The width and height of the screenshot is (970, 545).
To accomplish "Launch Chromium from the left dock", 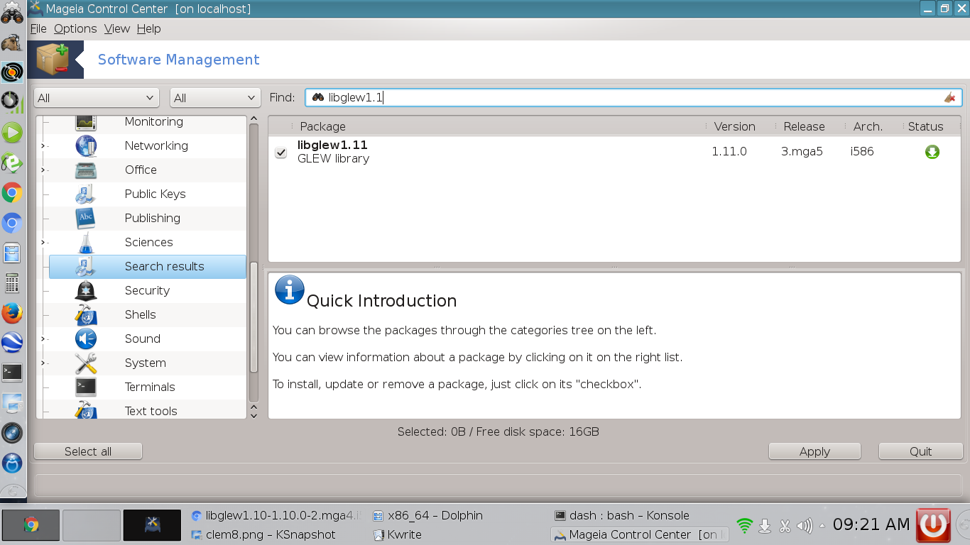I will pos(12,224).
